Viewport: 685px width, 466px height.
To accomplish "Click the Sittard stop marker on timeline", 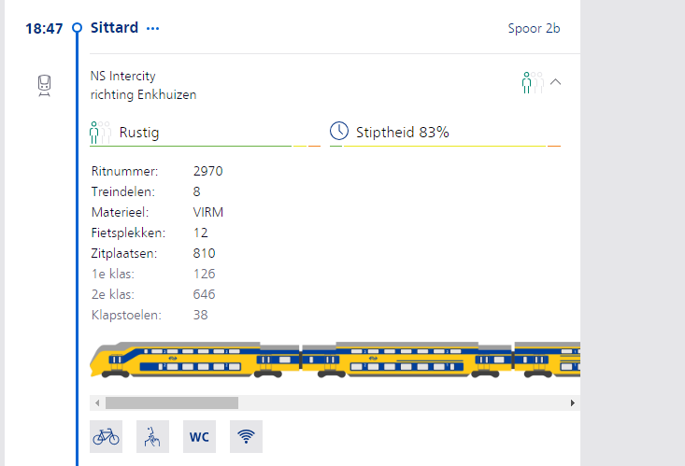I will [x=77, y=28].
